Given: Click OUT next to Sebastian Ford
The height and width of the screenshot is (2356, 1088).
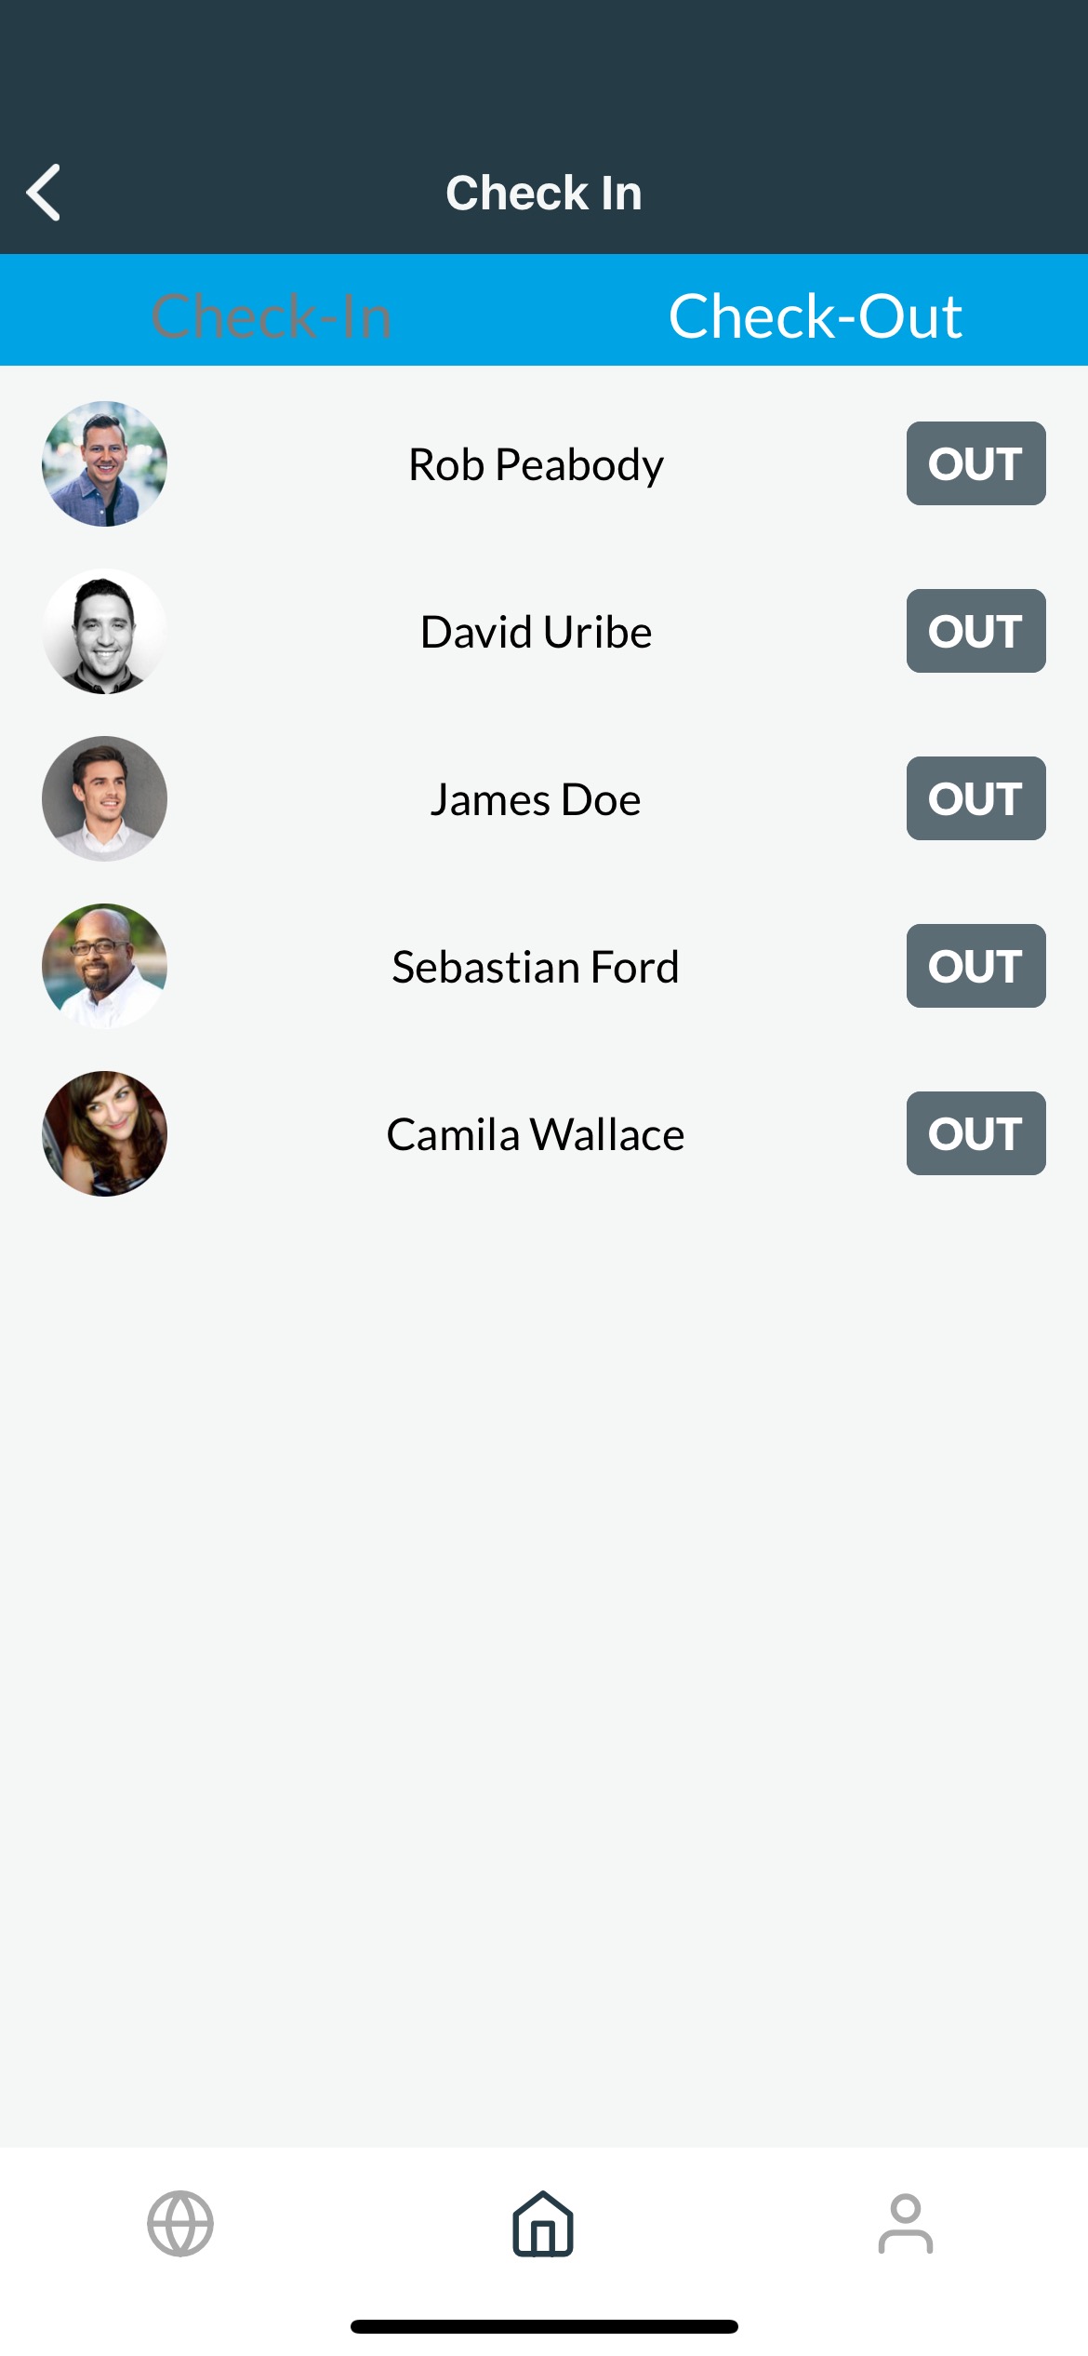Looking at the screenshot, I should point(975,966).
